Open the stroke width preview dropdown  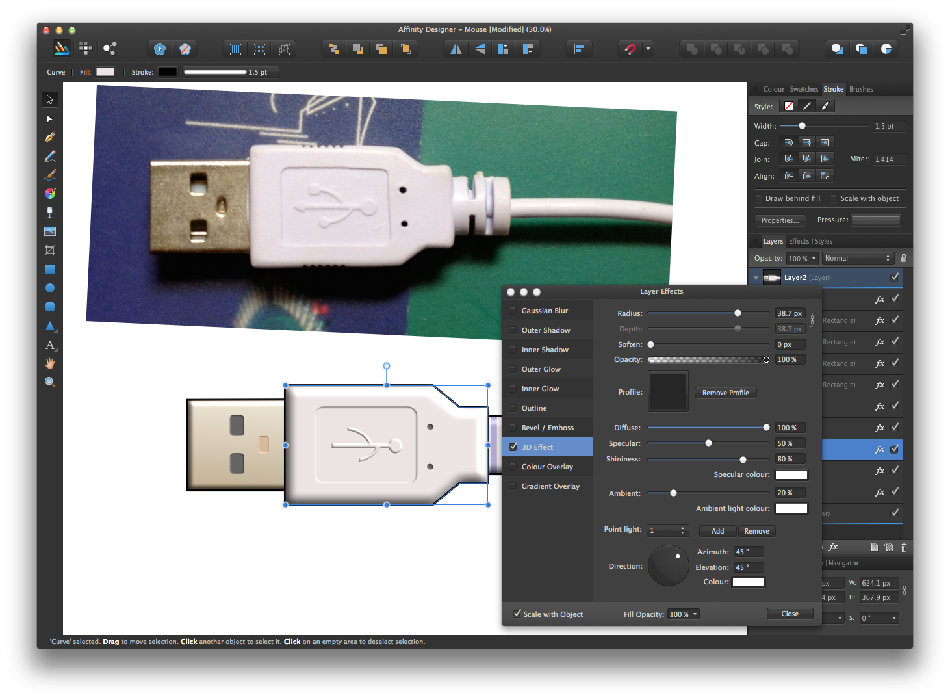(231, 72)
